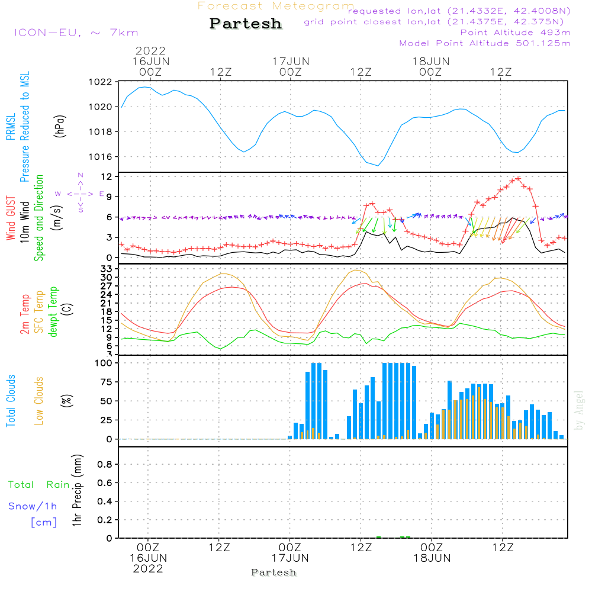Select the '75' cloud percent axis value

tap(106, 382)
